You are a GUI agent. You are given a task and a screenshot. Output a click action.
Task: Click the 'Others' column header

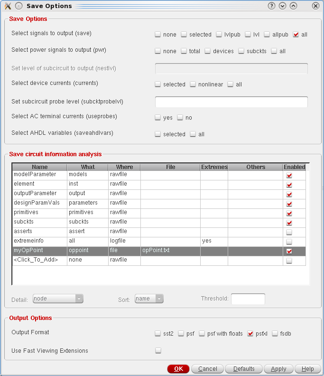point(256,167)
